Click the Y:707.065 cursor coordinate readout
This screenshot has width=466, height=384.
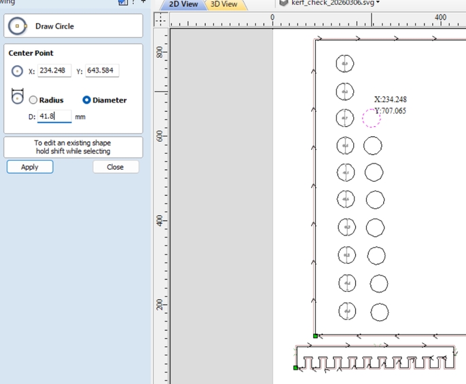tap(390, 111)
